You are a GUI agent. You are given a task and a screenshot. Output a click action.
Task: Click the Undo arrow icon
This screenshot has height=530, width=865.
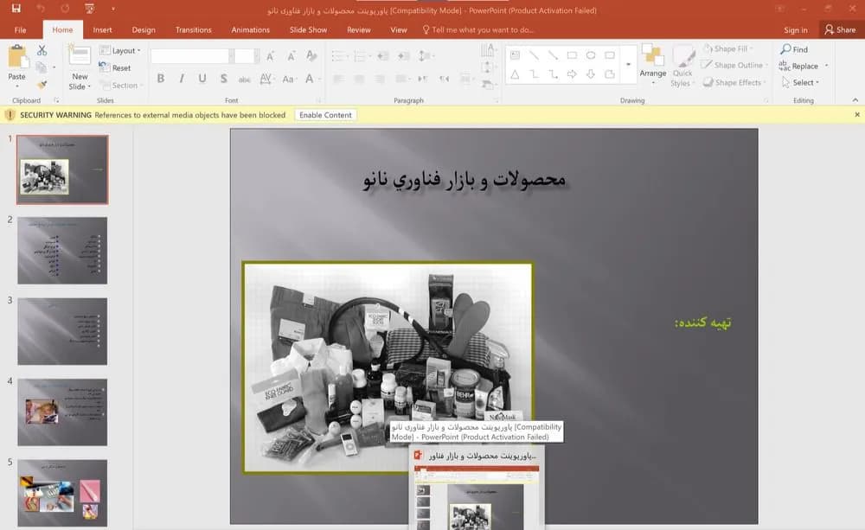[41, 9]
